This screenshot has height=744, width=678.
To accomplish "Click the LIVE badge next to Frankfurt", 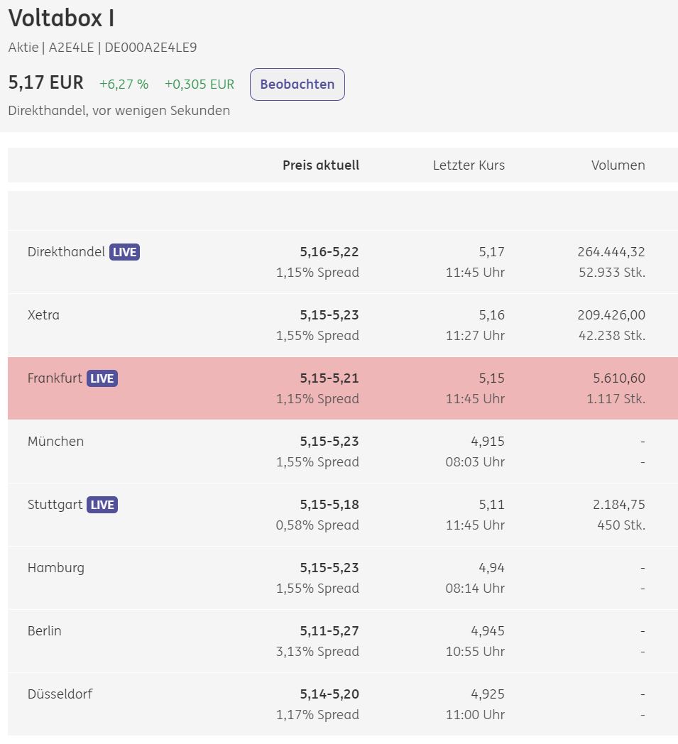I will click(102, 378).
